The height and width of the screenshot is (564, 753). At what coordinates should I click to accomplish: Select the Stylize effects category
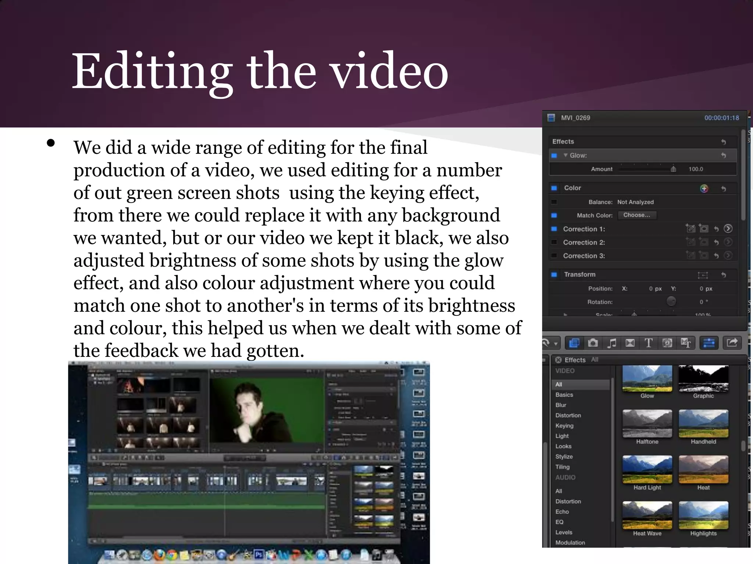click(564, 456)
